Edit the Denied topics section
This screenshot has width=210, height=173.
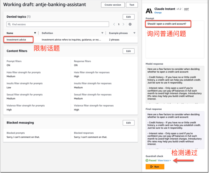[129, 17]
